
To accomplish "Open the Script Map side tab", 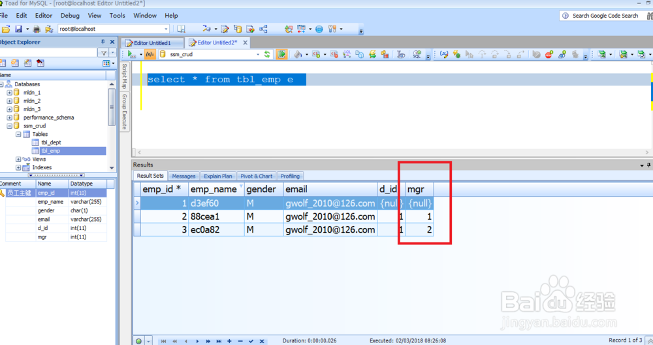I will click(124, 76).
